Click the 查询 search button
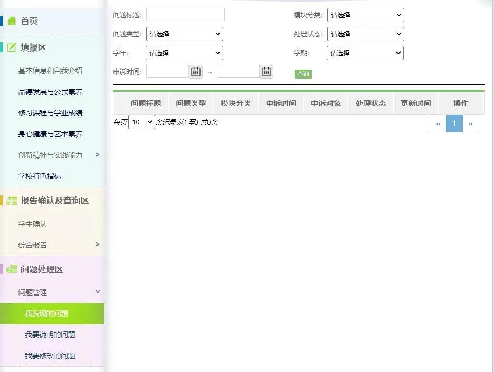The width and height of the screenshot is (494, 372). click(x=302, y=74)
